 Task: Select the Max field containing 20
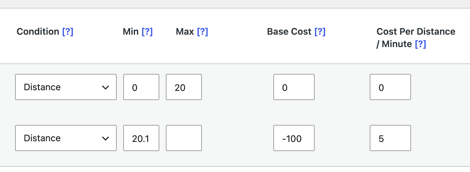(x=184, y=87)
